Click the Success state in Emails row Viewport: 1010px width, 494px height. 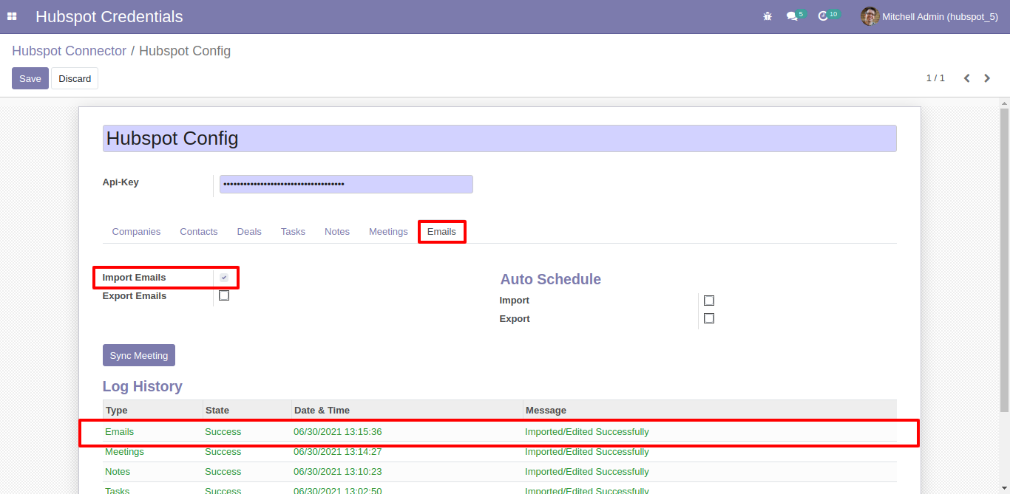coord(223,432)
